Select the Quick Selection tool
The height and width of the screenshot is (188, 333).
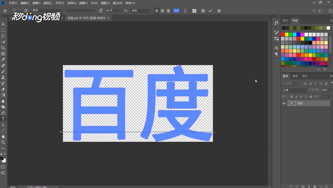click(x=3, y=42)
